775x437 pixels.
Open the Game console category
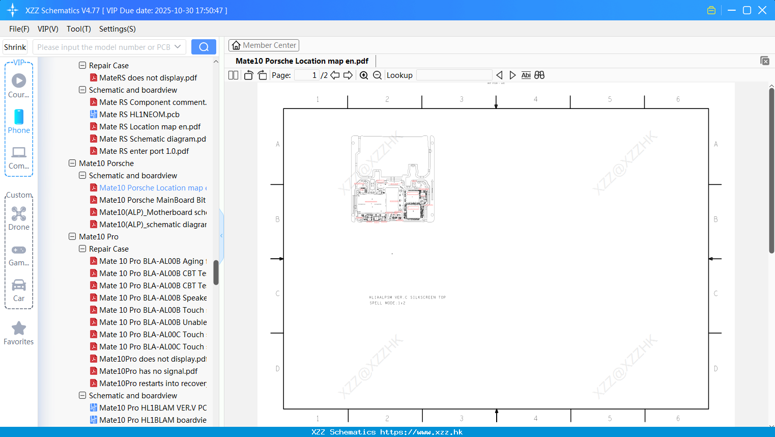[19, 255]
